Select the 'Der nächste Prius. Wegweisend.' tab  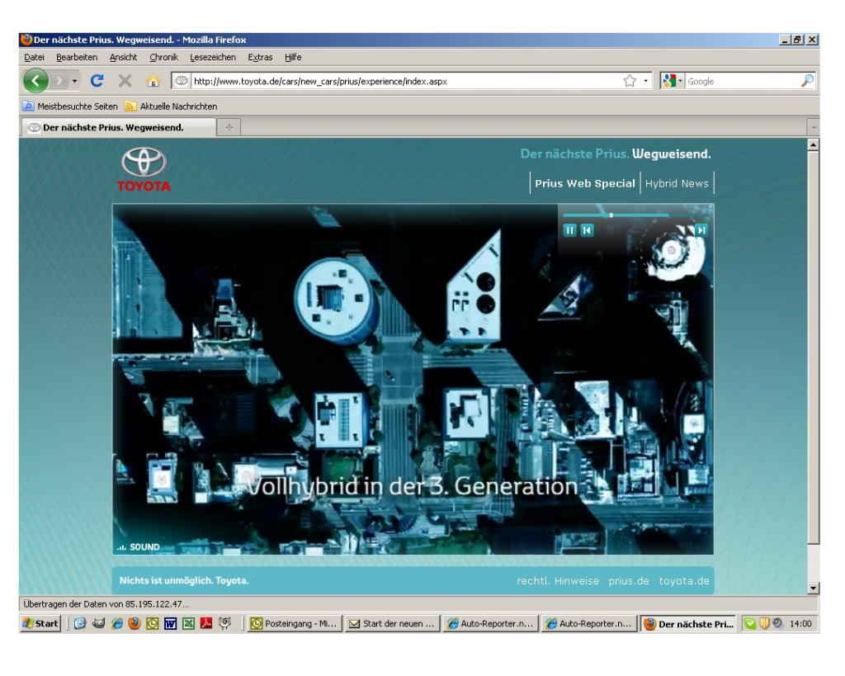pyautogui.click(x=119, y=127)
